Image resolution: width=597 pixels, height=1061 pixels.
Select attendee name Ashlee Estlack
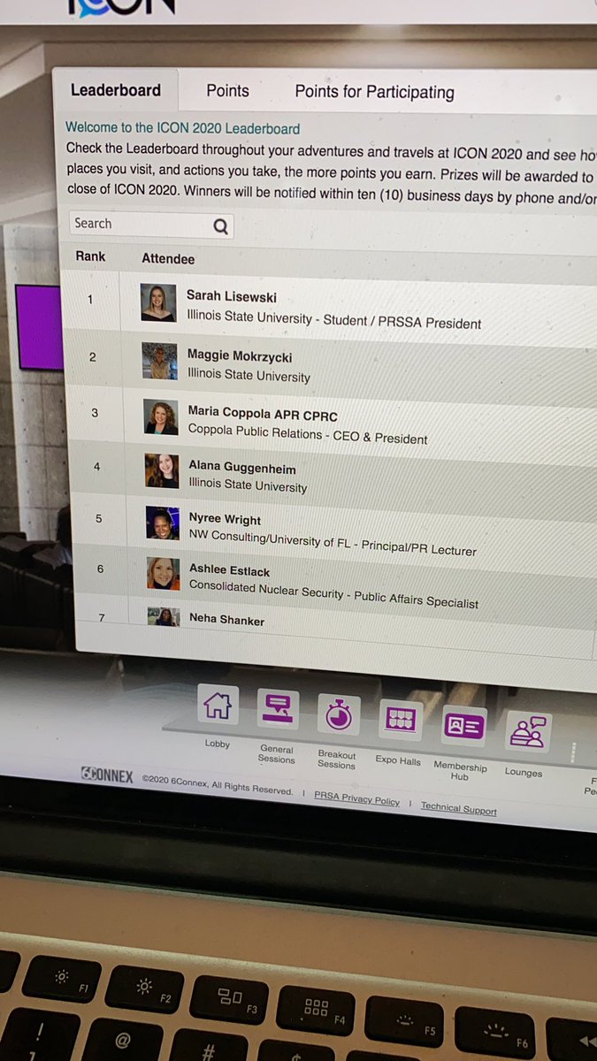coord(230,571)
